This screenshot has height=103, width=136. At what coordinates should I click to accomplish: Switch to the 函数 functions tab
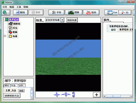[22, 86]
